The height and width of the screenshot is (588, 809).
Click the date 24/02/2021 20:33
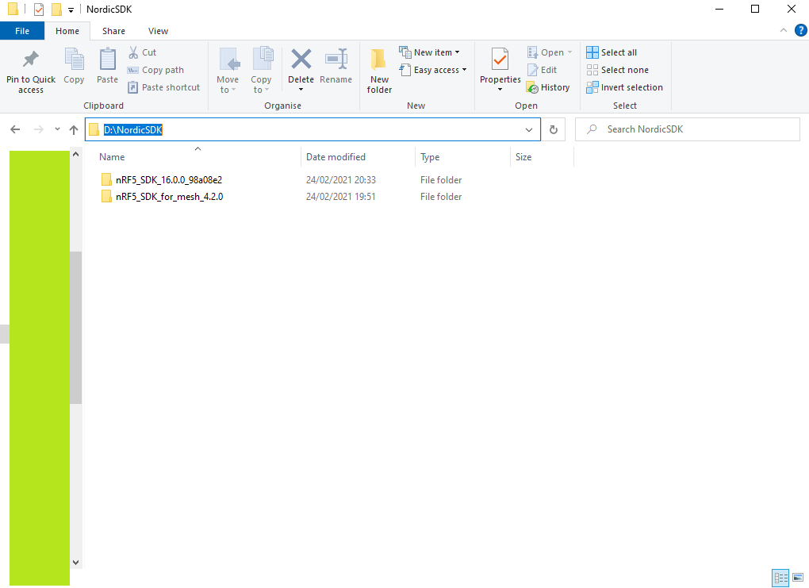(x=340, y=179)
